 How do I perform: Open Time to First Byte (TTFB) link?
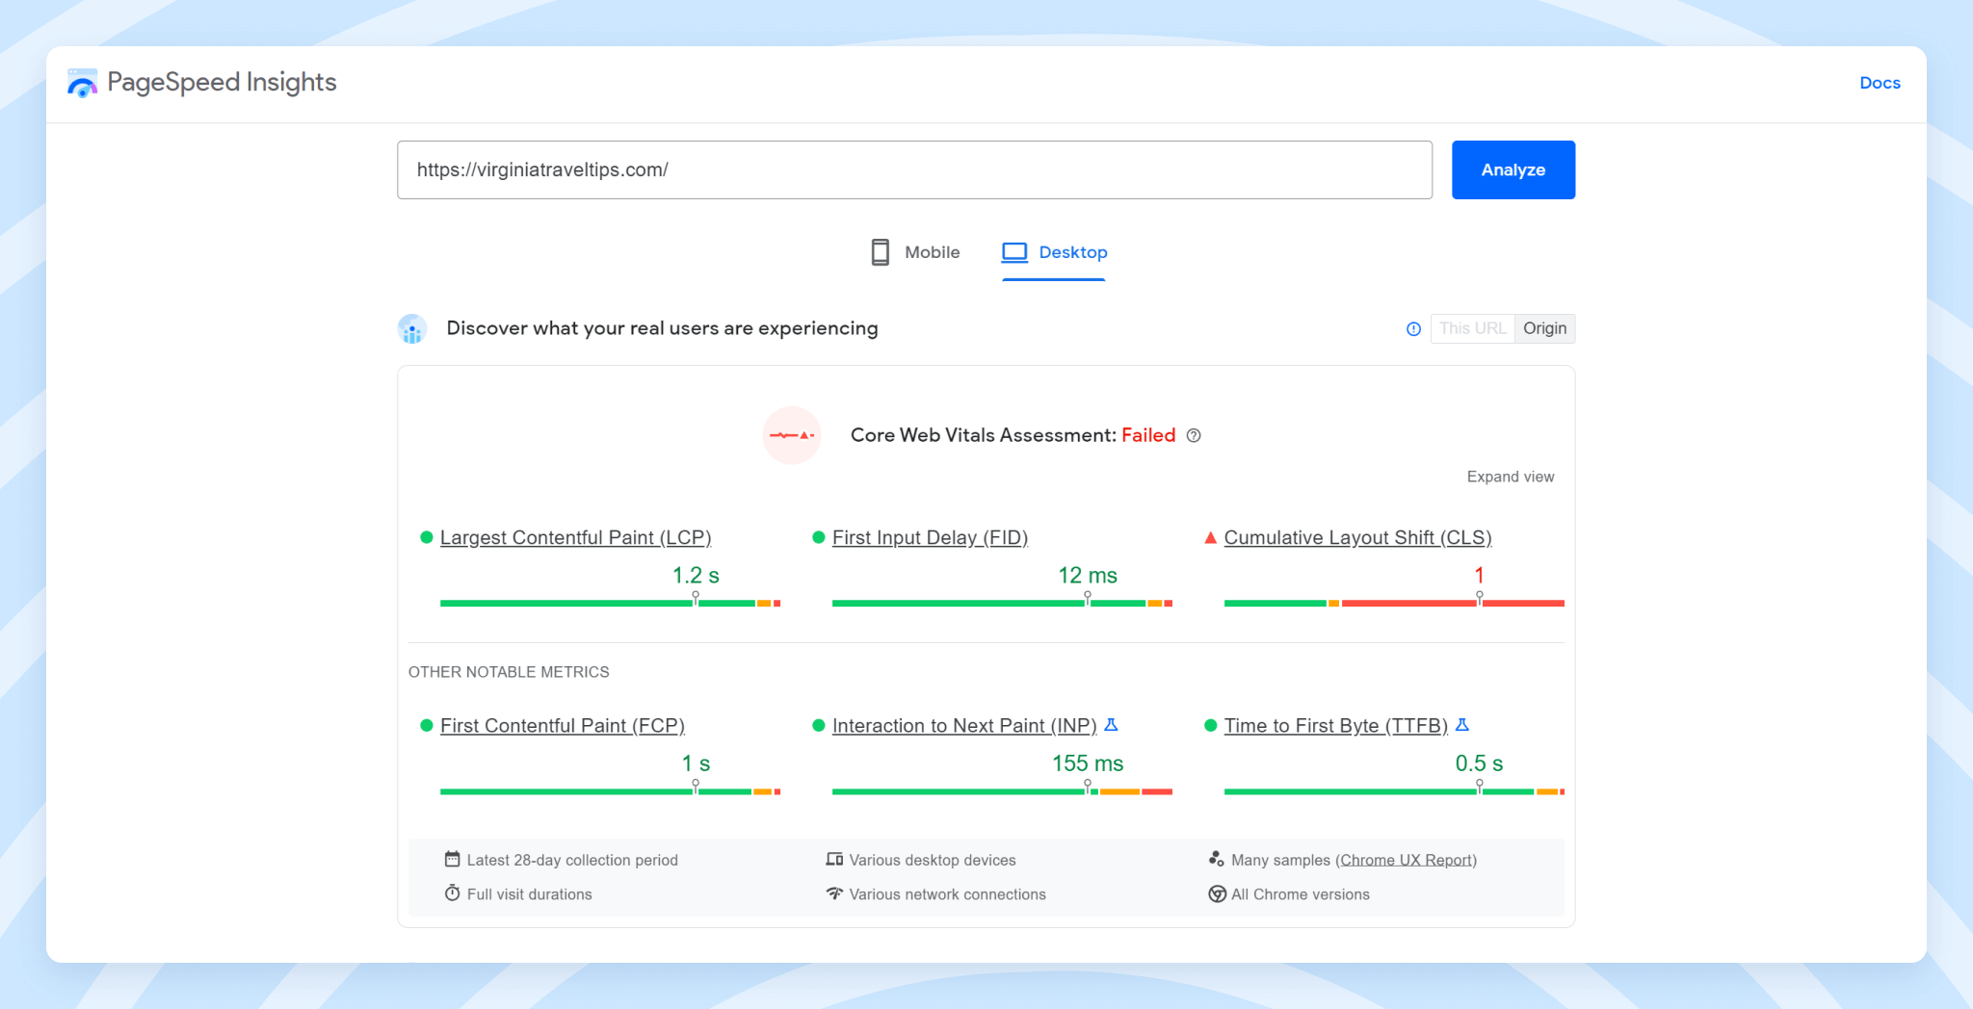pyautogui.click(x=1336, y=725)
